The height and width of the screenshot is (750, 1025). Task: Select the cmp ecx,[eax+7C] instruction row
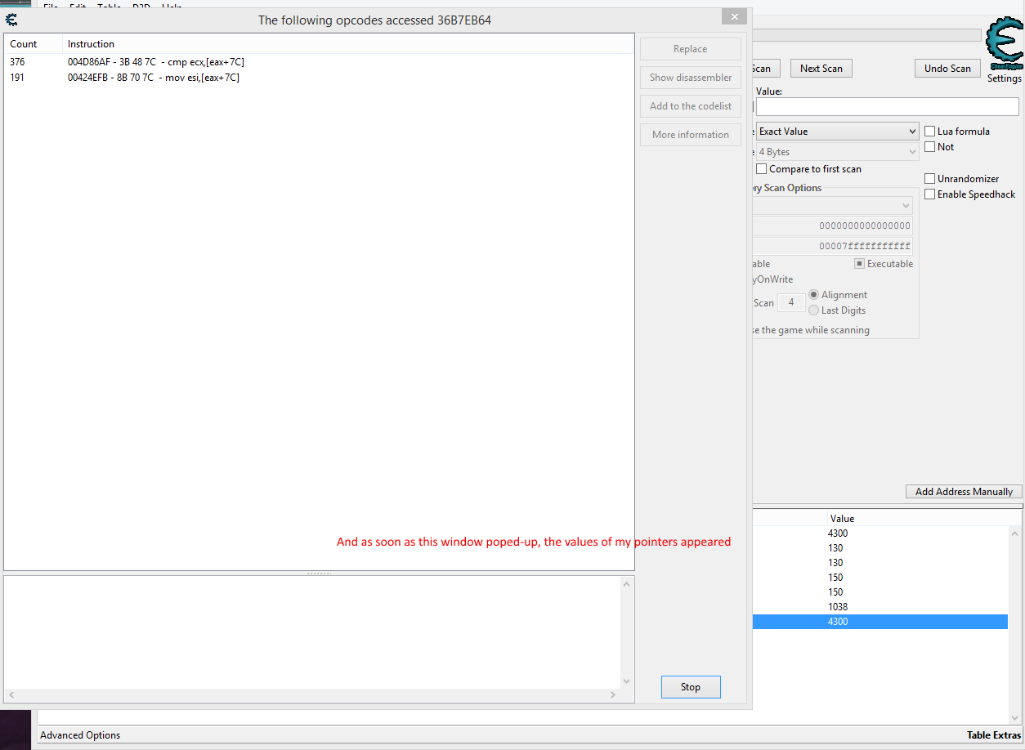tap(319, 62)
